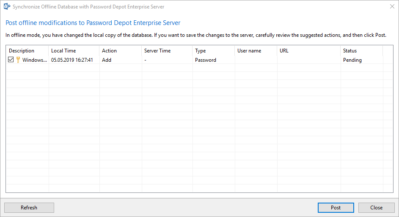
Task: Sort by the Description column header
Action: coord(27,51)
